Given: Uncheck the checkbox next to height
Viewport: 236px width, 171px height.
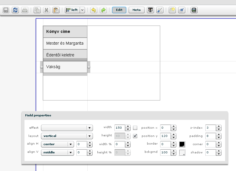Looking at the screenshot, I should (x=135, y=136).
